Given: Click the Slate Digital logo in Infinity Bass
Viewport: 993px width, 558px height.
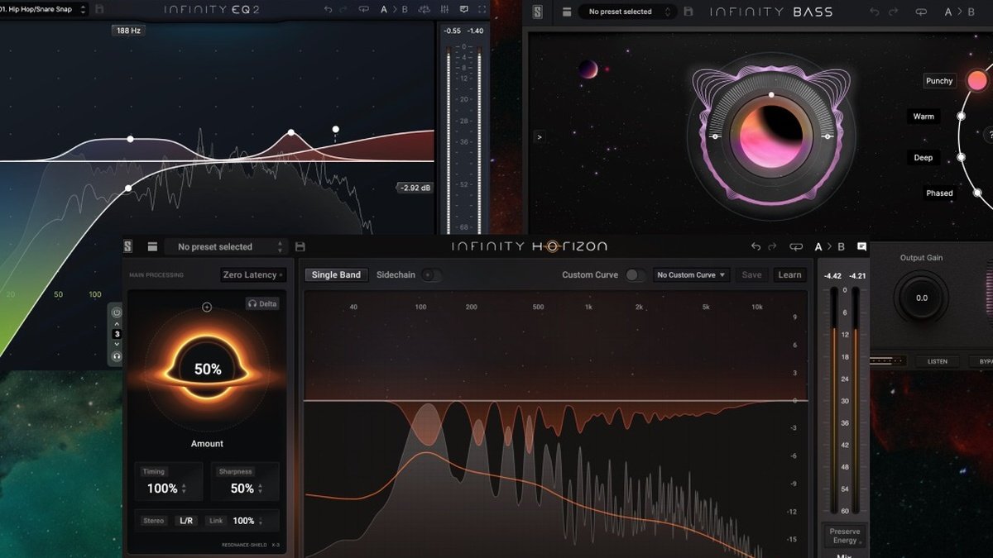Looking at the screenshot, I should click(538, 12).
